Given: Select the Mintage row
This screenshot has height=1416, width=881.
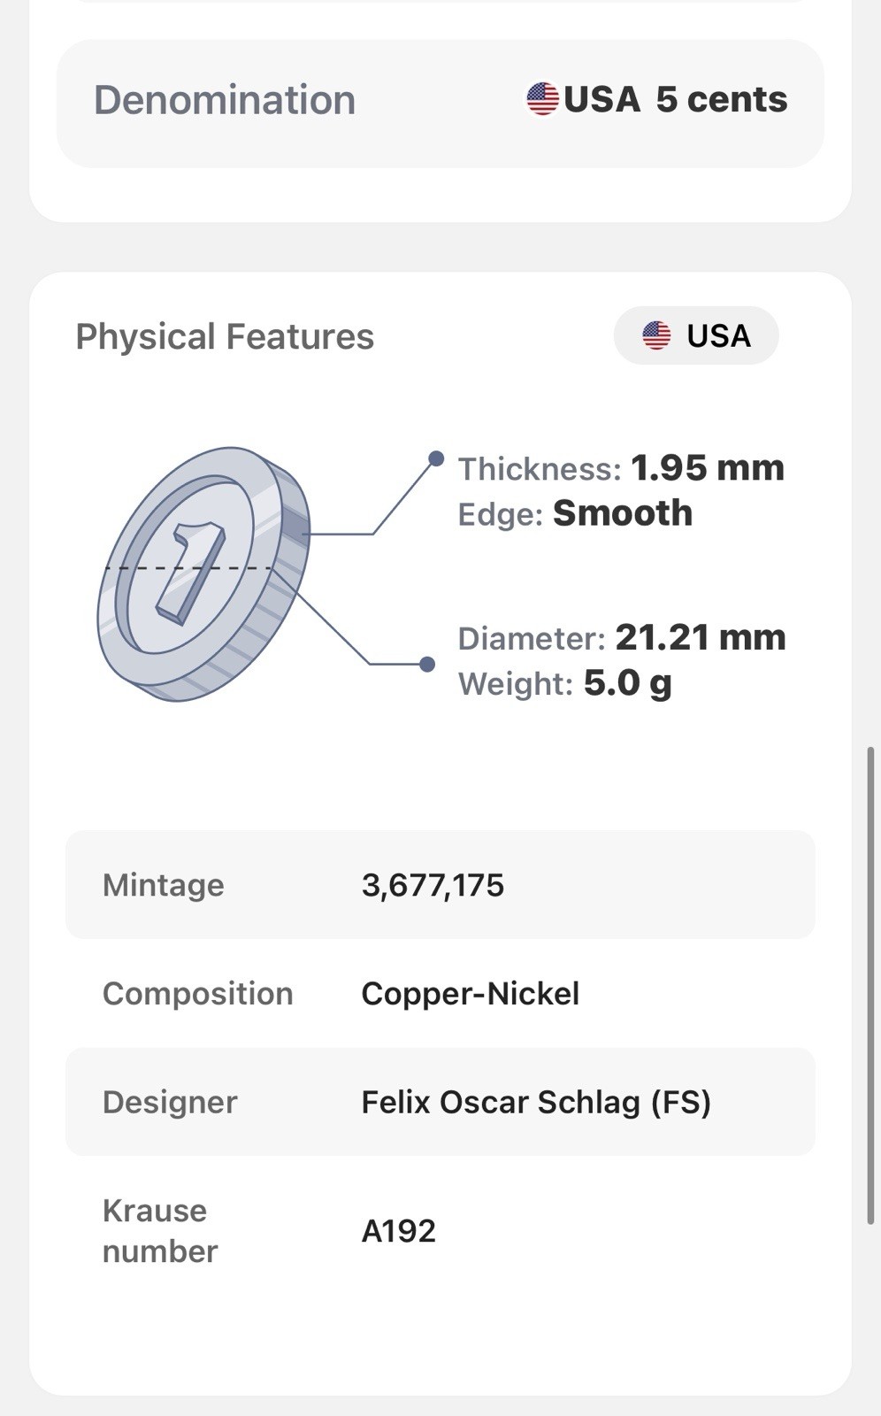Looking at the screenshot, I should tap(440, 885).
